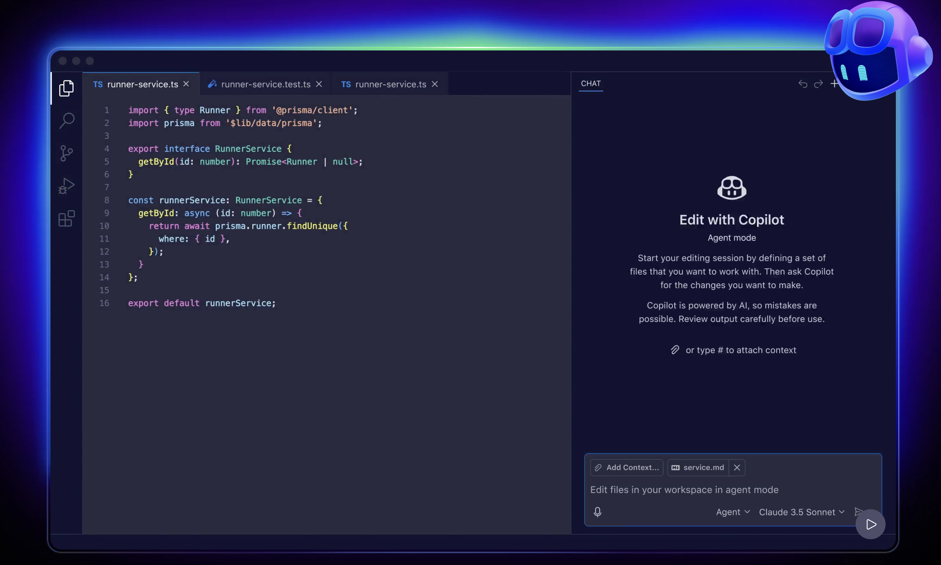Select the CHAT tab
The width and height of the screenshot is (941, 565).
[591, 83]
